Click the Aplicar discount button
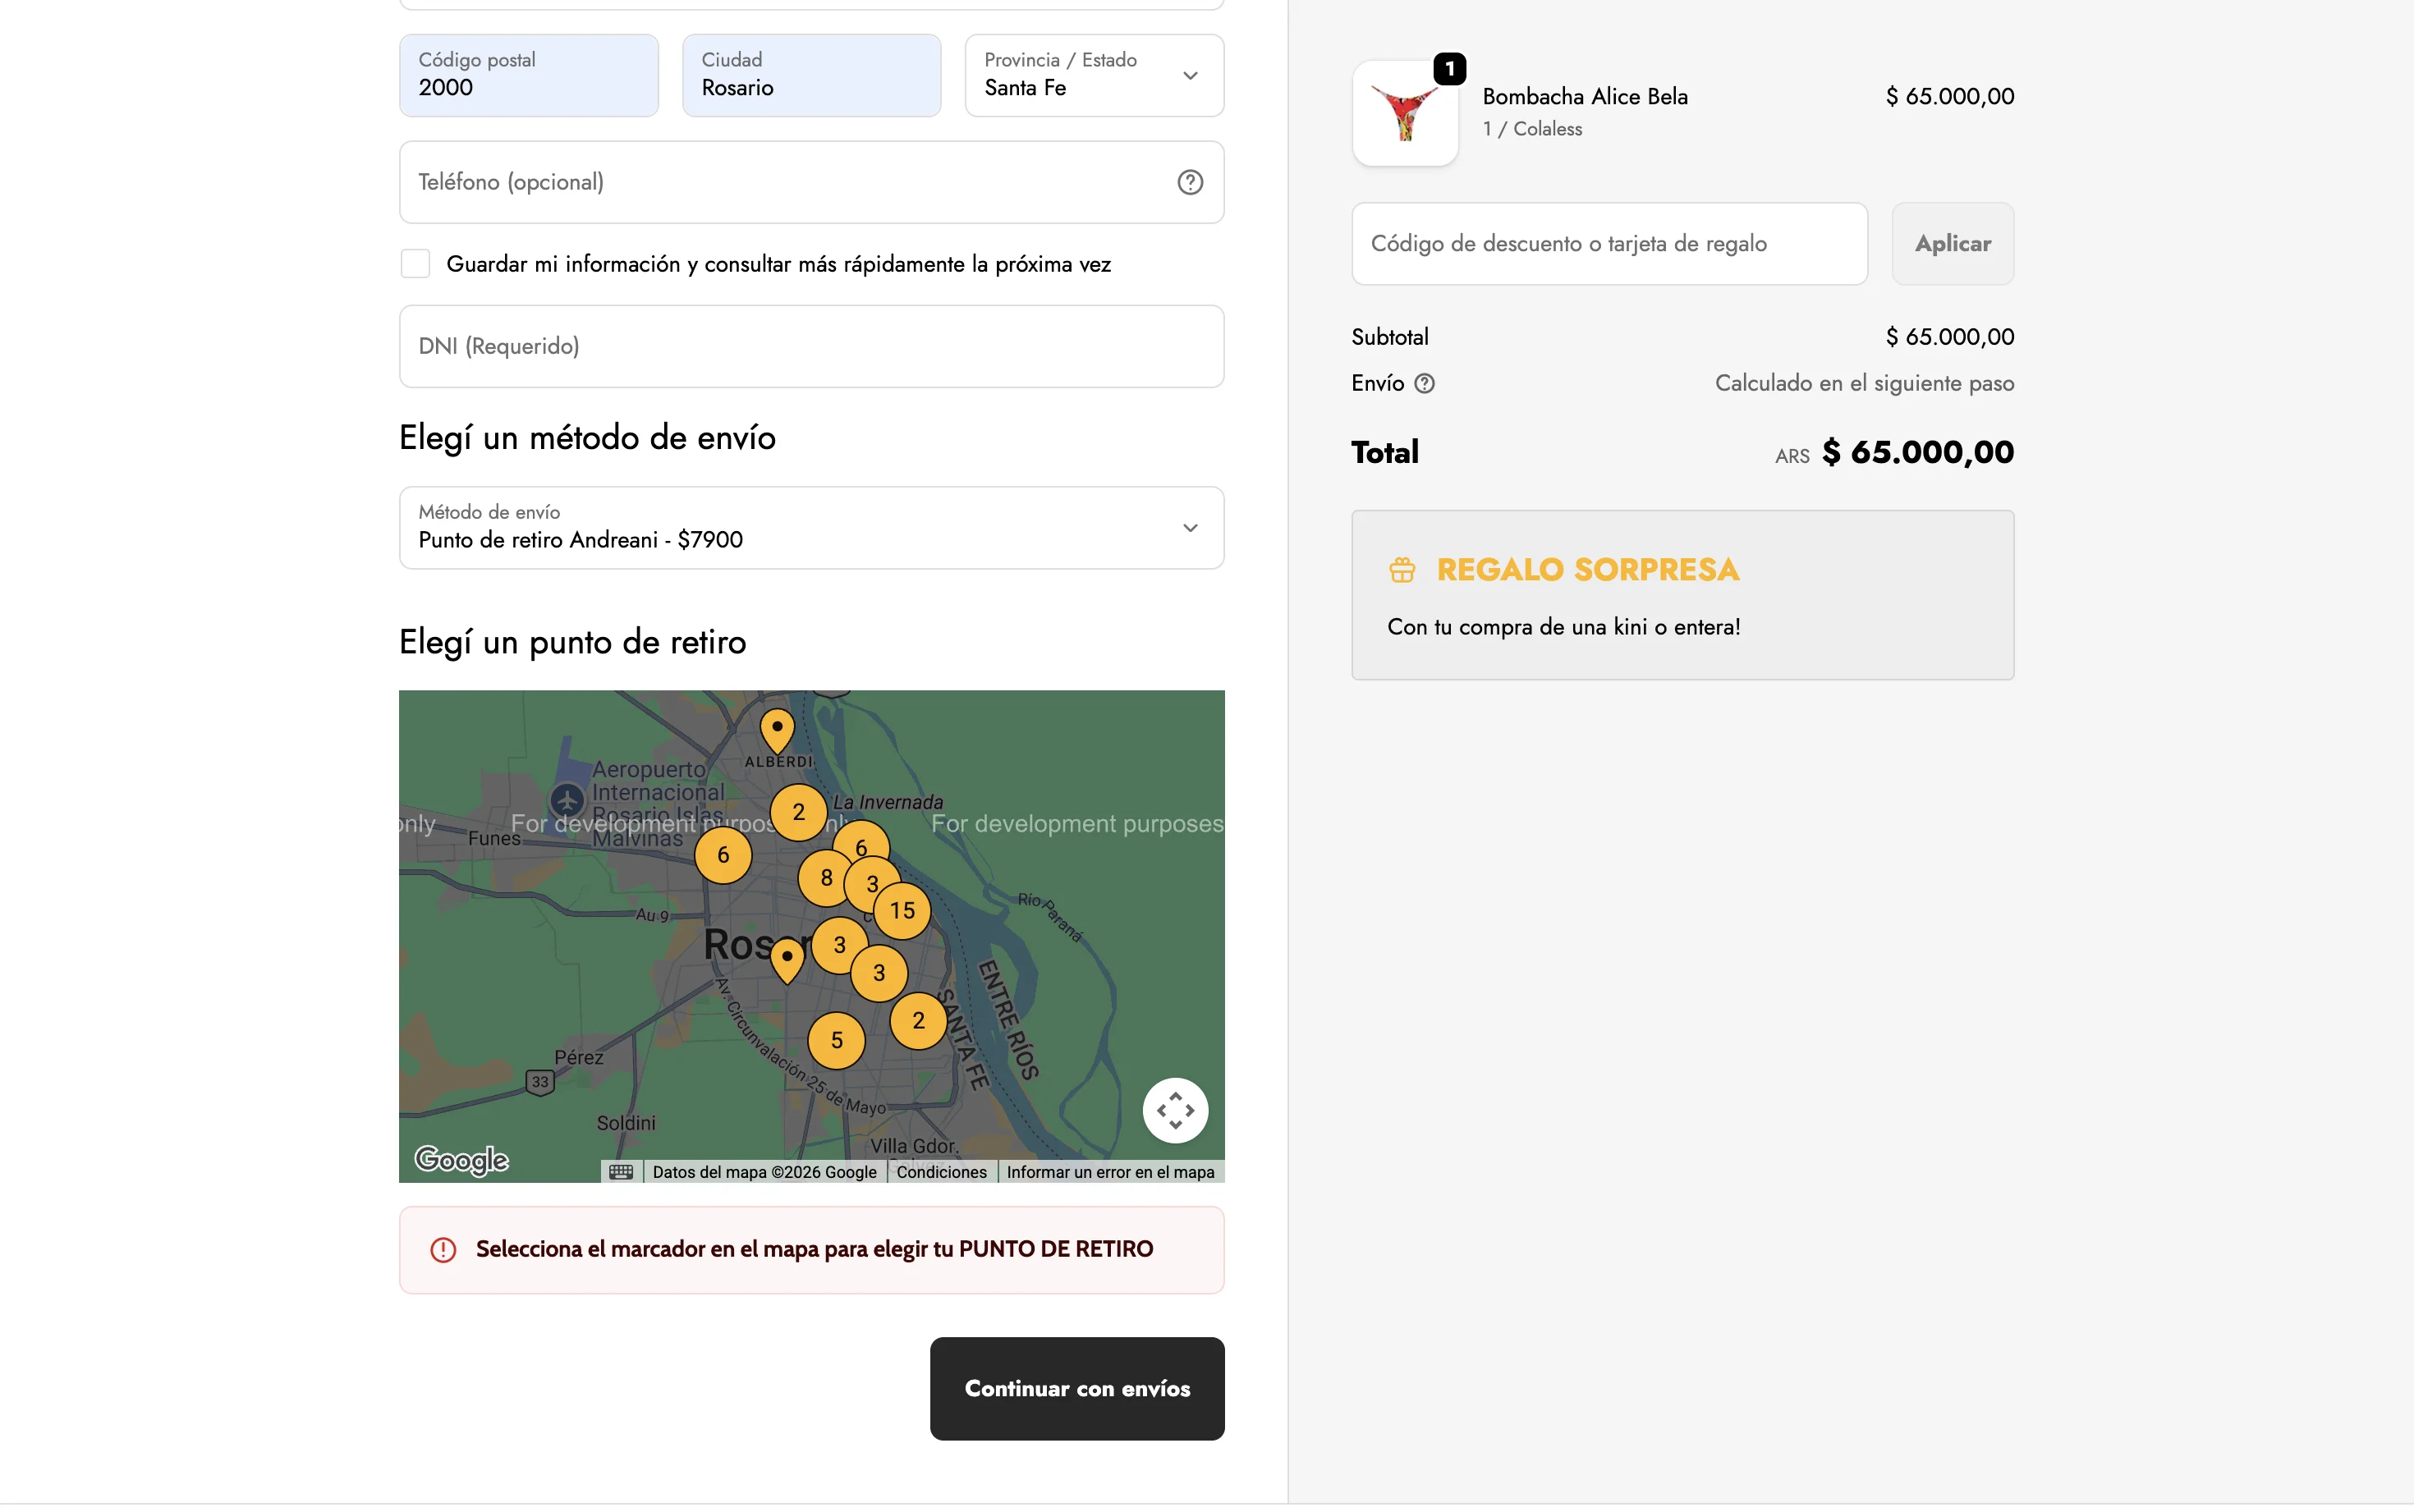Image resolution: width=2414 pixels, height=1512 pixels. [x=1952, y=244]
